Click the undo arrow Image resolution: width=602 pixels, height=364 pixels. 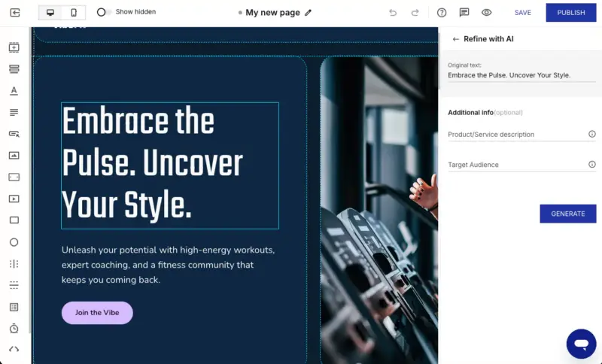393,13
